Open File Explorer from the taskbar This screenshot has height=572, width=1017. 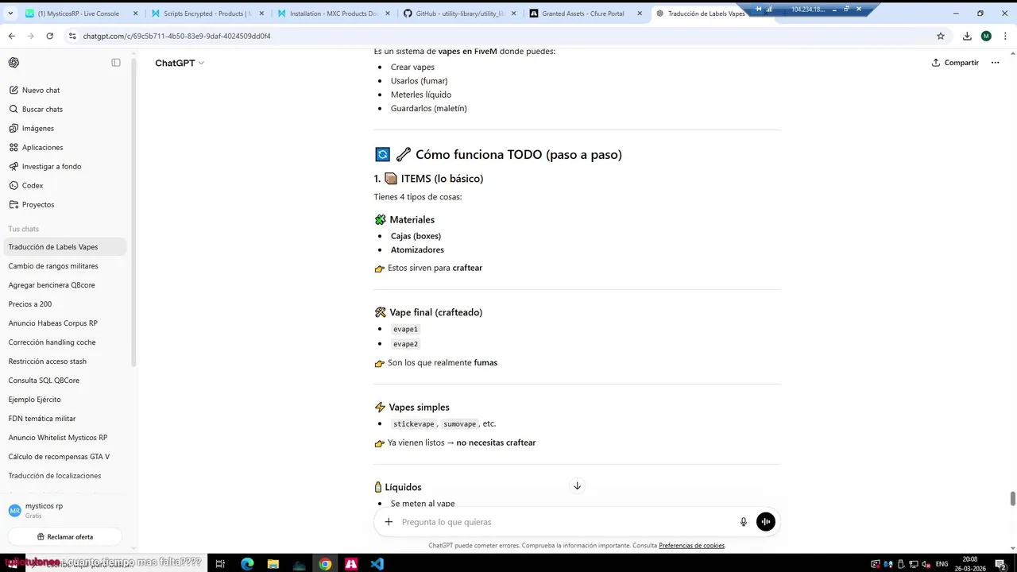coord(273,564)
